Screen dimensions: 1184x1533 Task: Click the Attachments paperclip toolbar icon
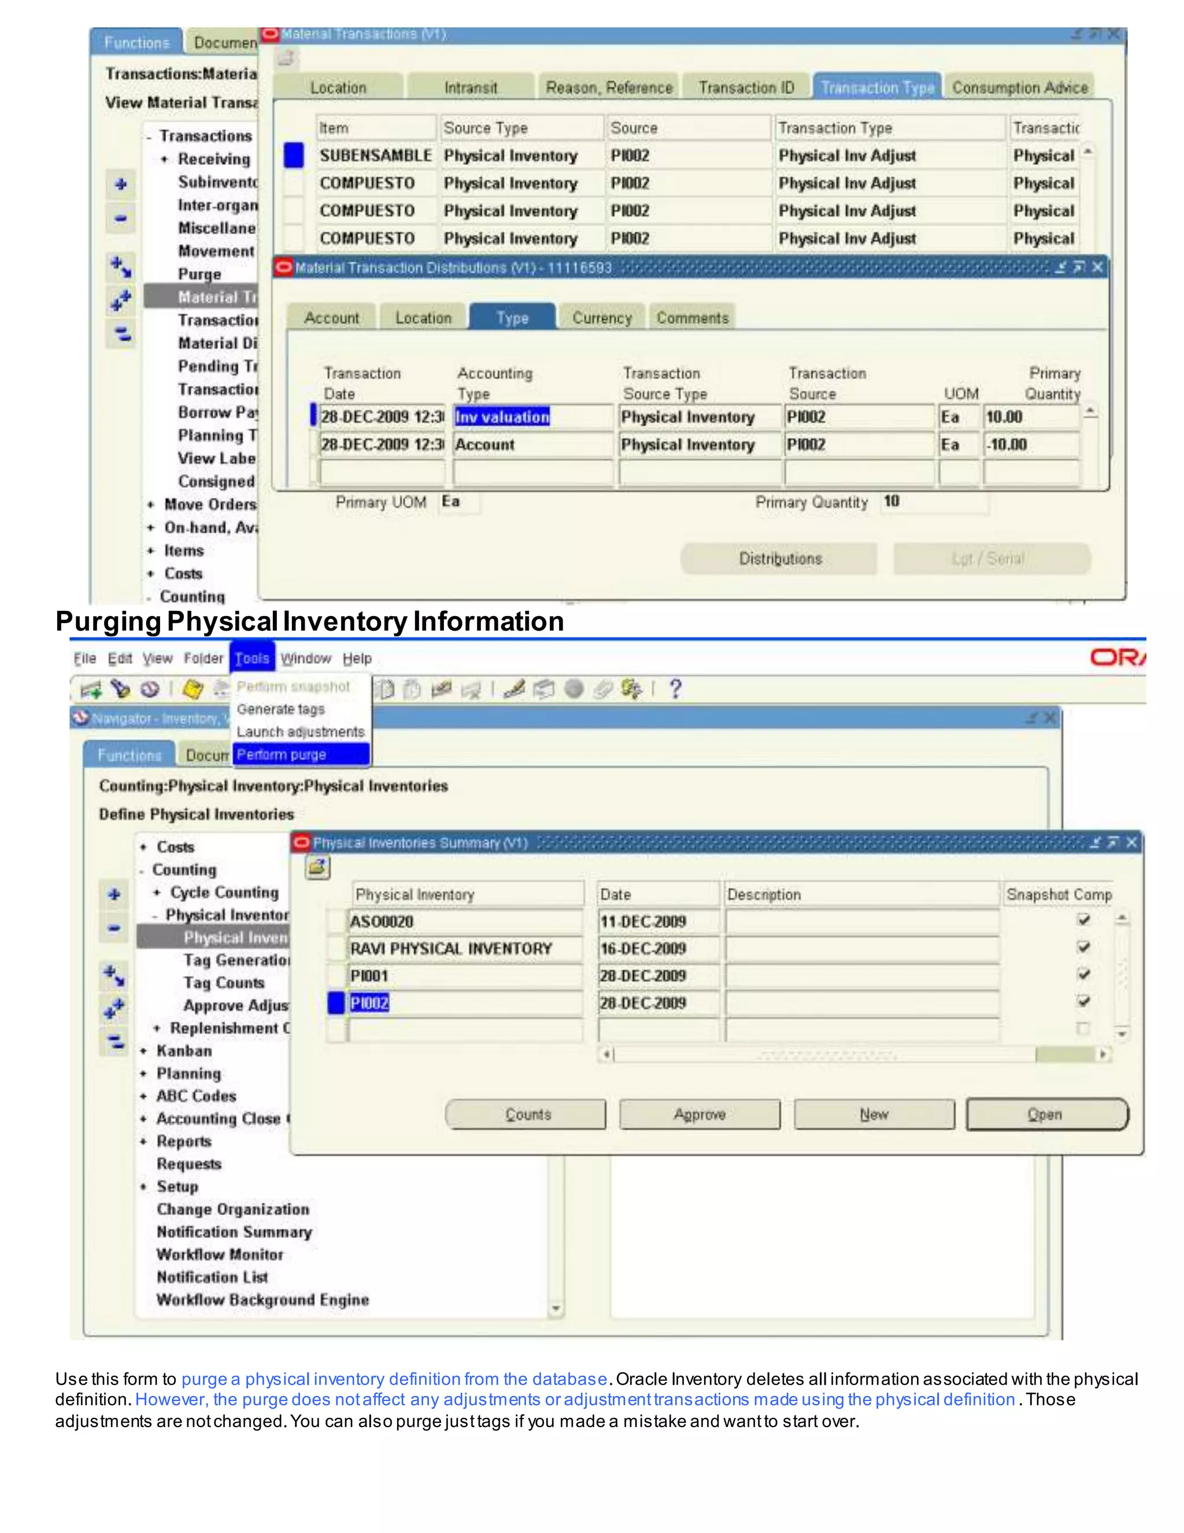pyautogui.click(x=602, y=690)
